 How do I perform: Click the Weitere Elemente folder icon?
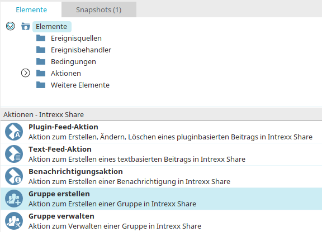(x=41, y=85)
